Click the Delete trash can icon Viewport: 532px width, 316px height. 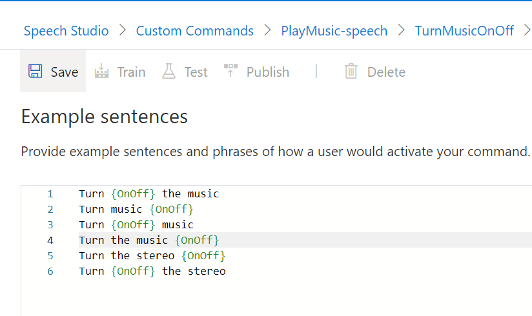351,72
